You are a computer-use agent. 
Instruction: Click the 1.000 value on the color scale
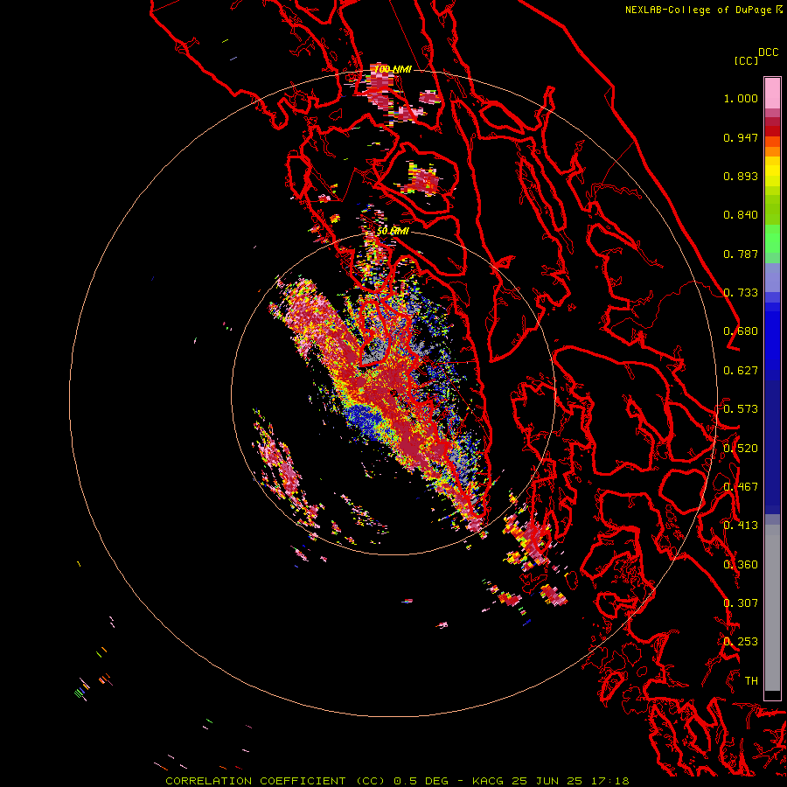coord(741,98)
